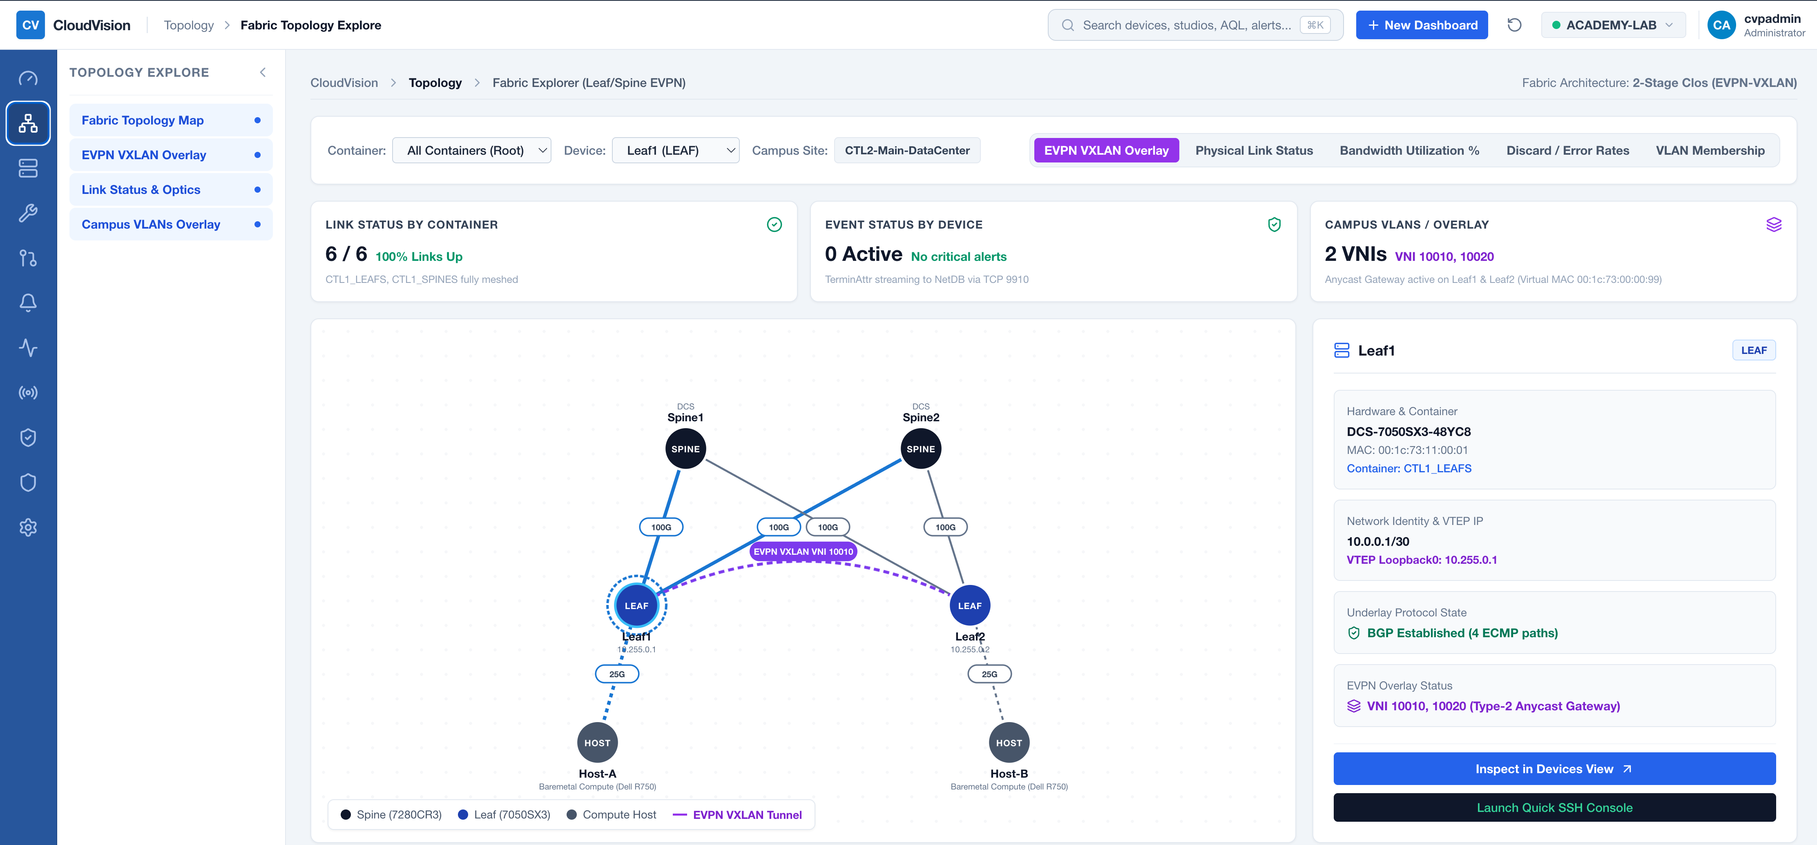Click Inspect in Devices View button

[x=1554, y=769]
